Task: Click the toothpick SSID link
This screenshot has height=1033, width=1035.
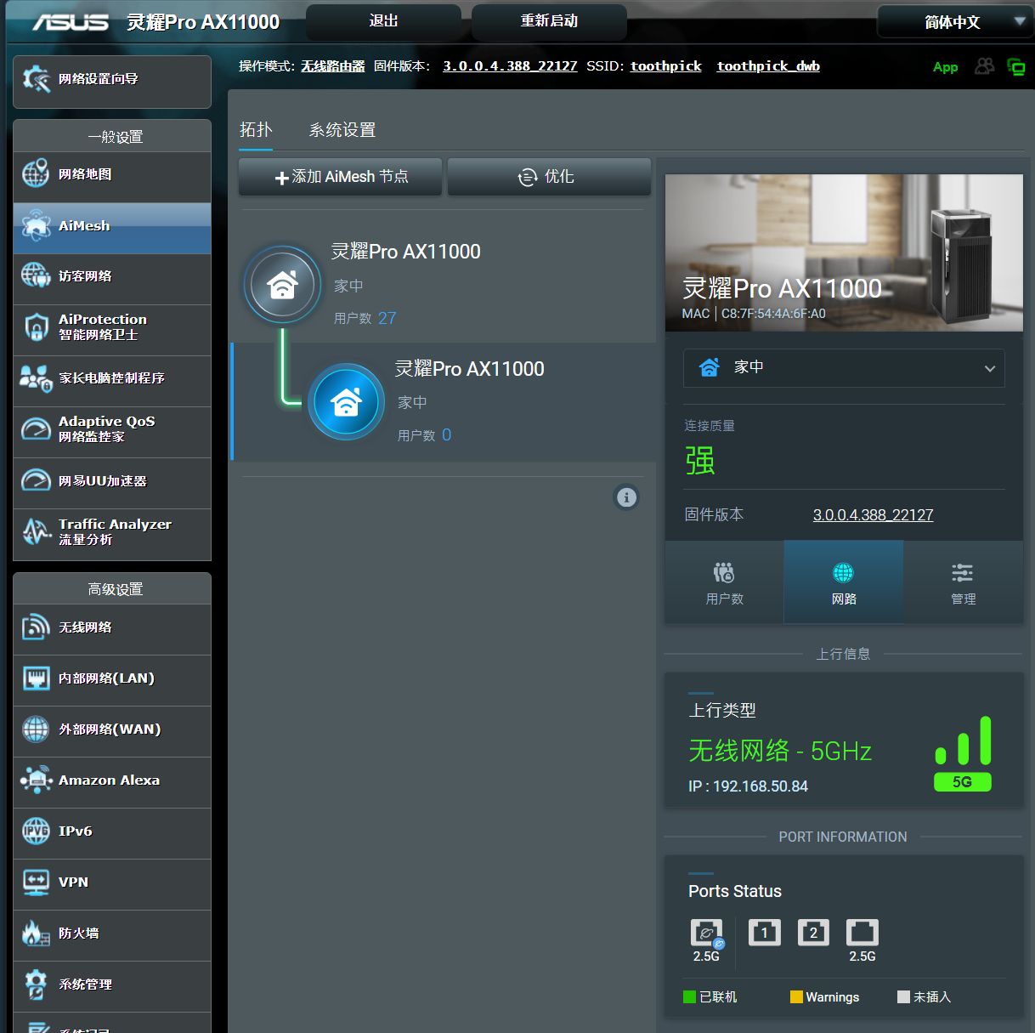Action: coord(666,66)
